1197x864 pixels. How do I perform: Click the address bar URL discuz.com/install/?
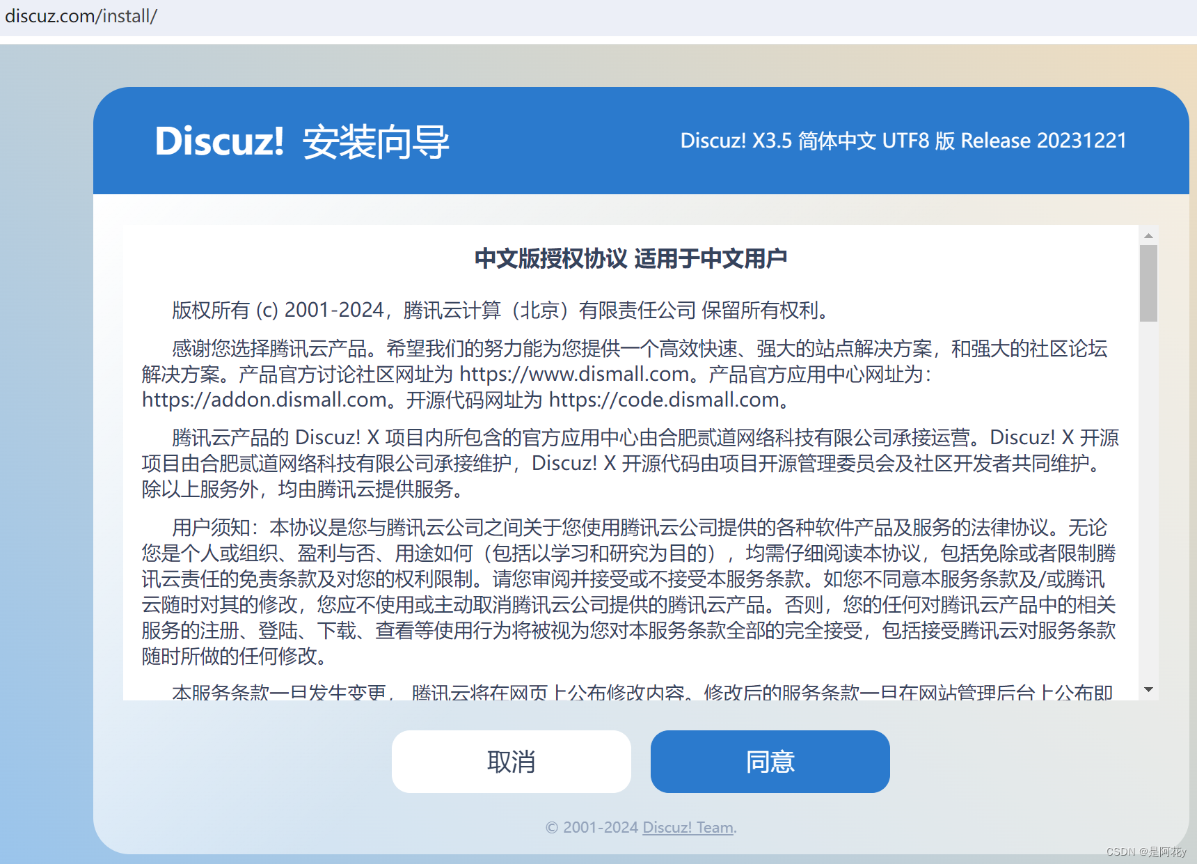(81, 16)
